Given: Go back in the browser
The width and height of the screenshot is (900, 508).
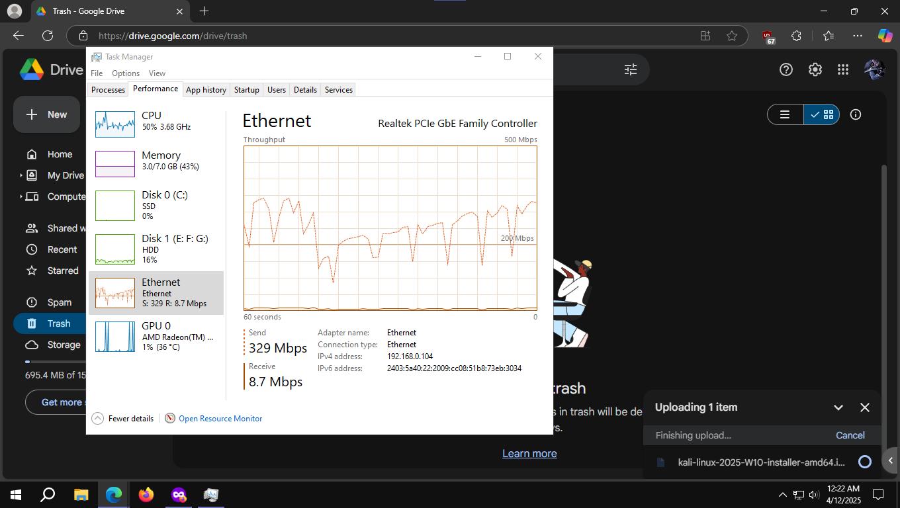Looking at the screenshot, I should coord(19,36).
